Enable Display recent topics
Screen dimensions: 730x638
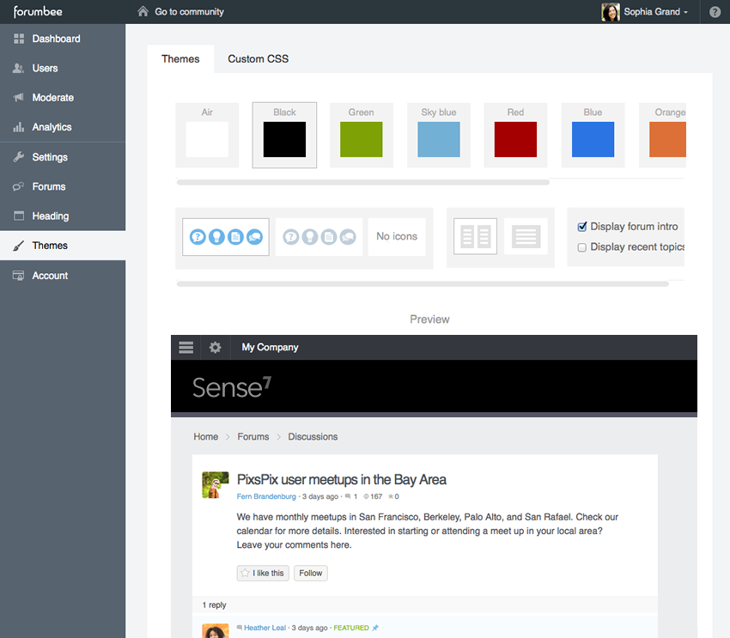581,247
